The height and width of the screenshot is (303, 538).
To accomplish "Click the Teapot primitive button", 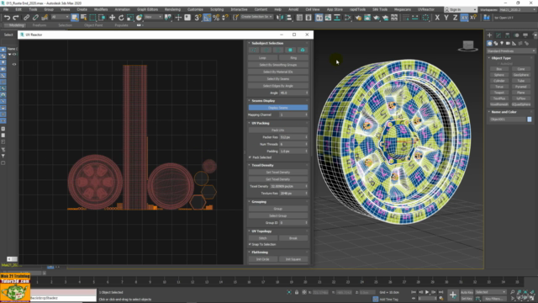I will click(x=498, y=93).
